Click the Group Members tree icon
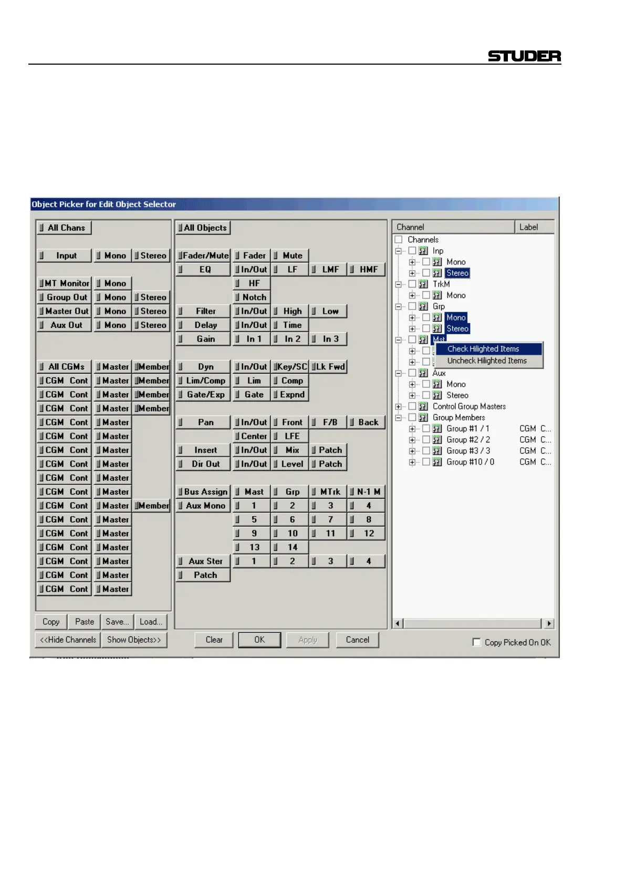625x885 pixels. (x=423, y=417)
